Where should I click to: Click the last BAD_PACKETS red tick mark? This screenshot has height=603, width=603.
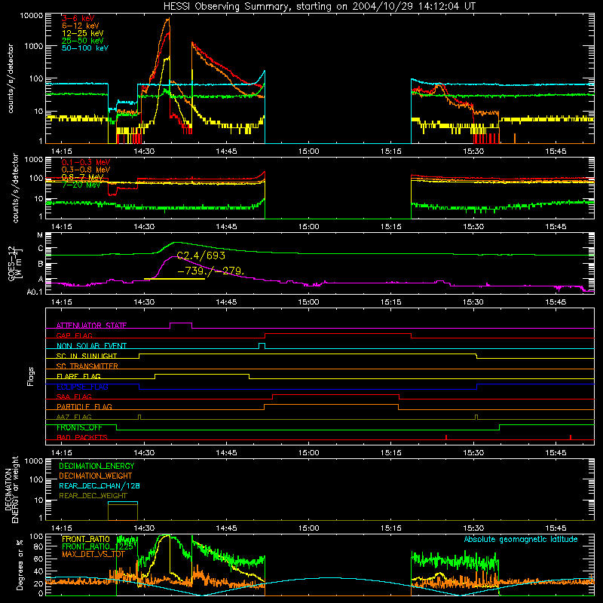click(x=571, y=437)
